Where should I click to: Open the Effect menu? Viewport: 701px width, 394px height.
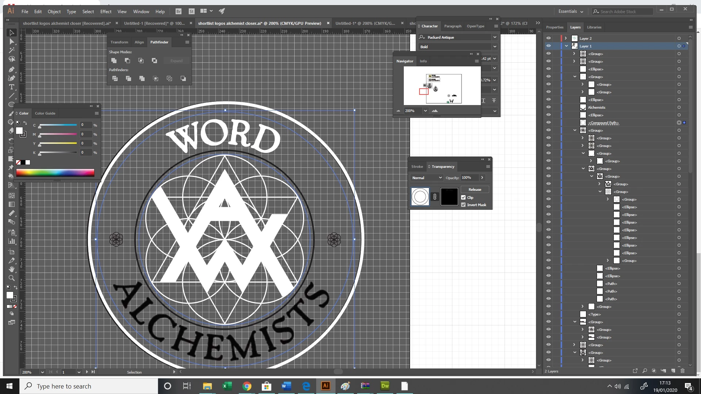click(106, 11)
